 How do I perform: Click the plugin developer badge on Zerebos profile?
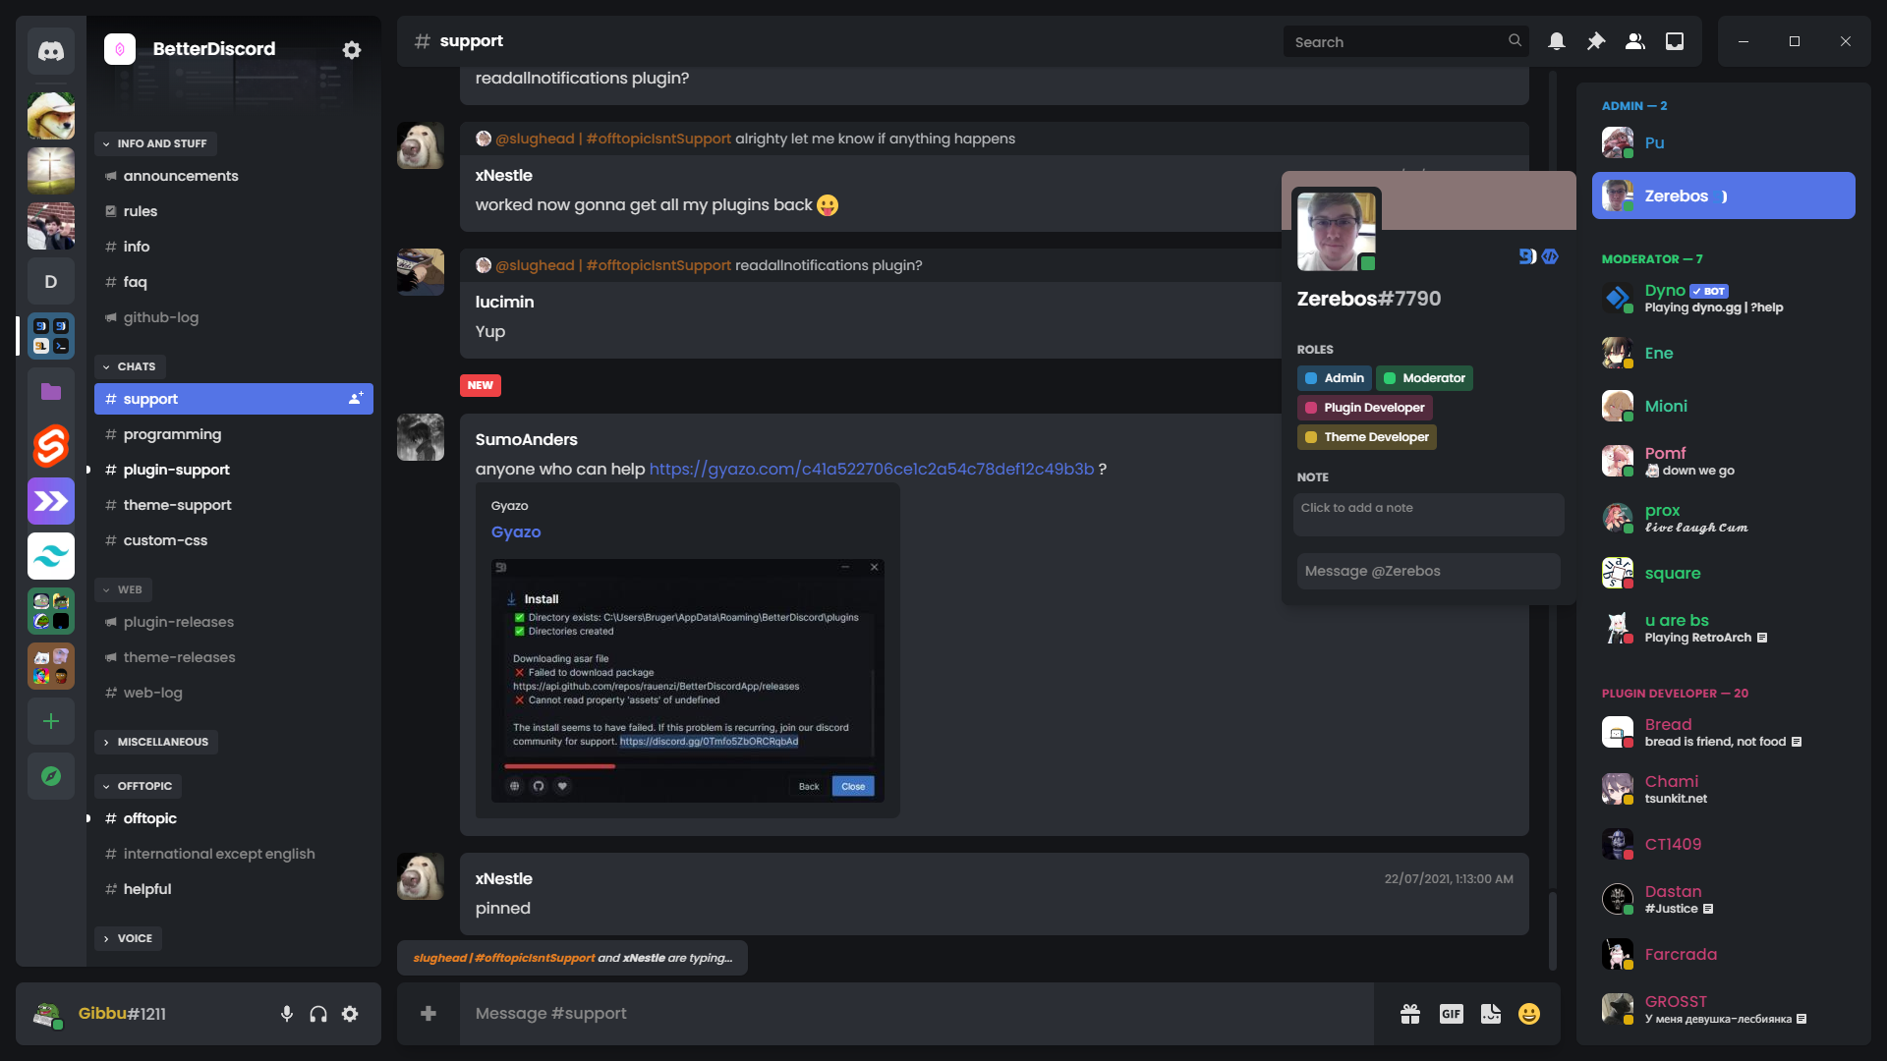[x=1550, y=256]
